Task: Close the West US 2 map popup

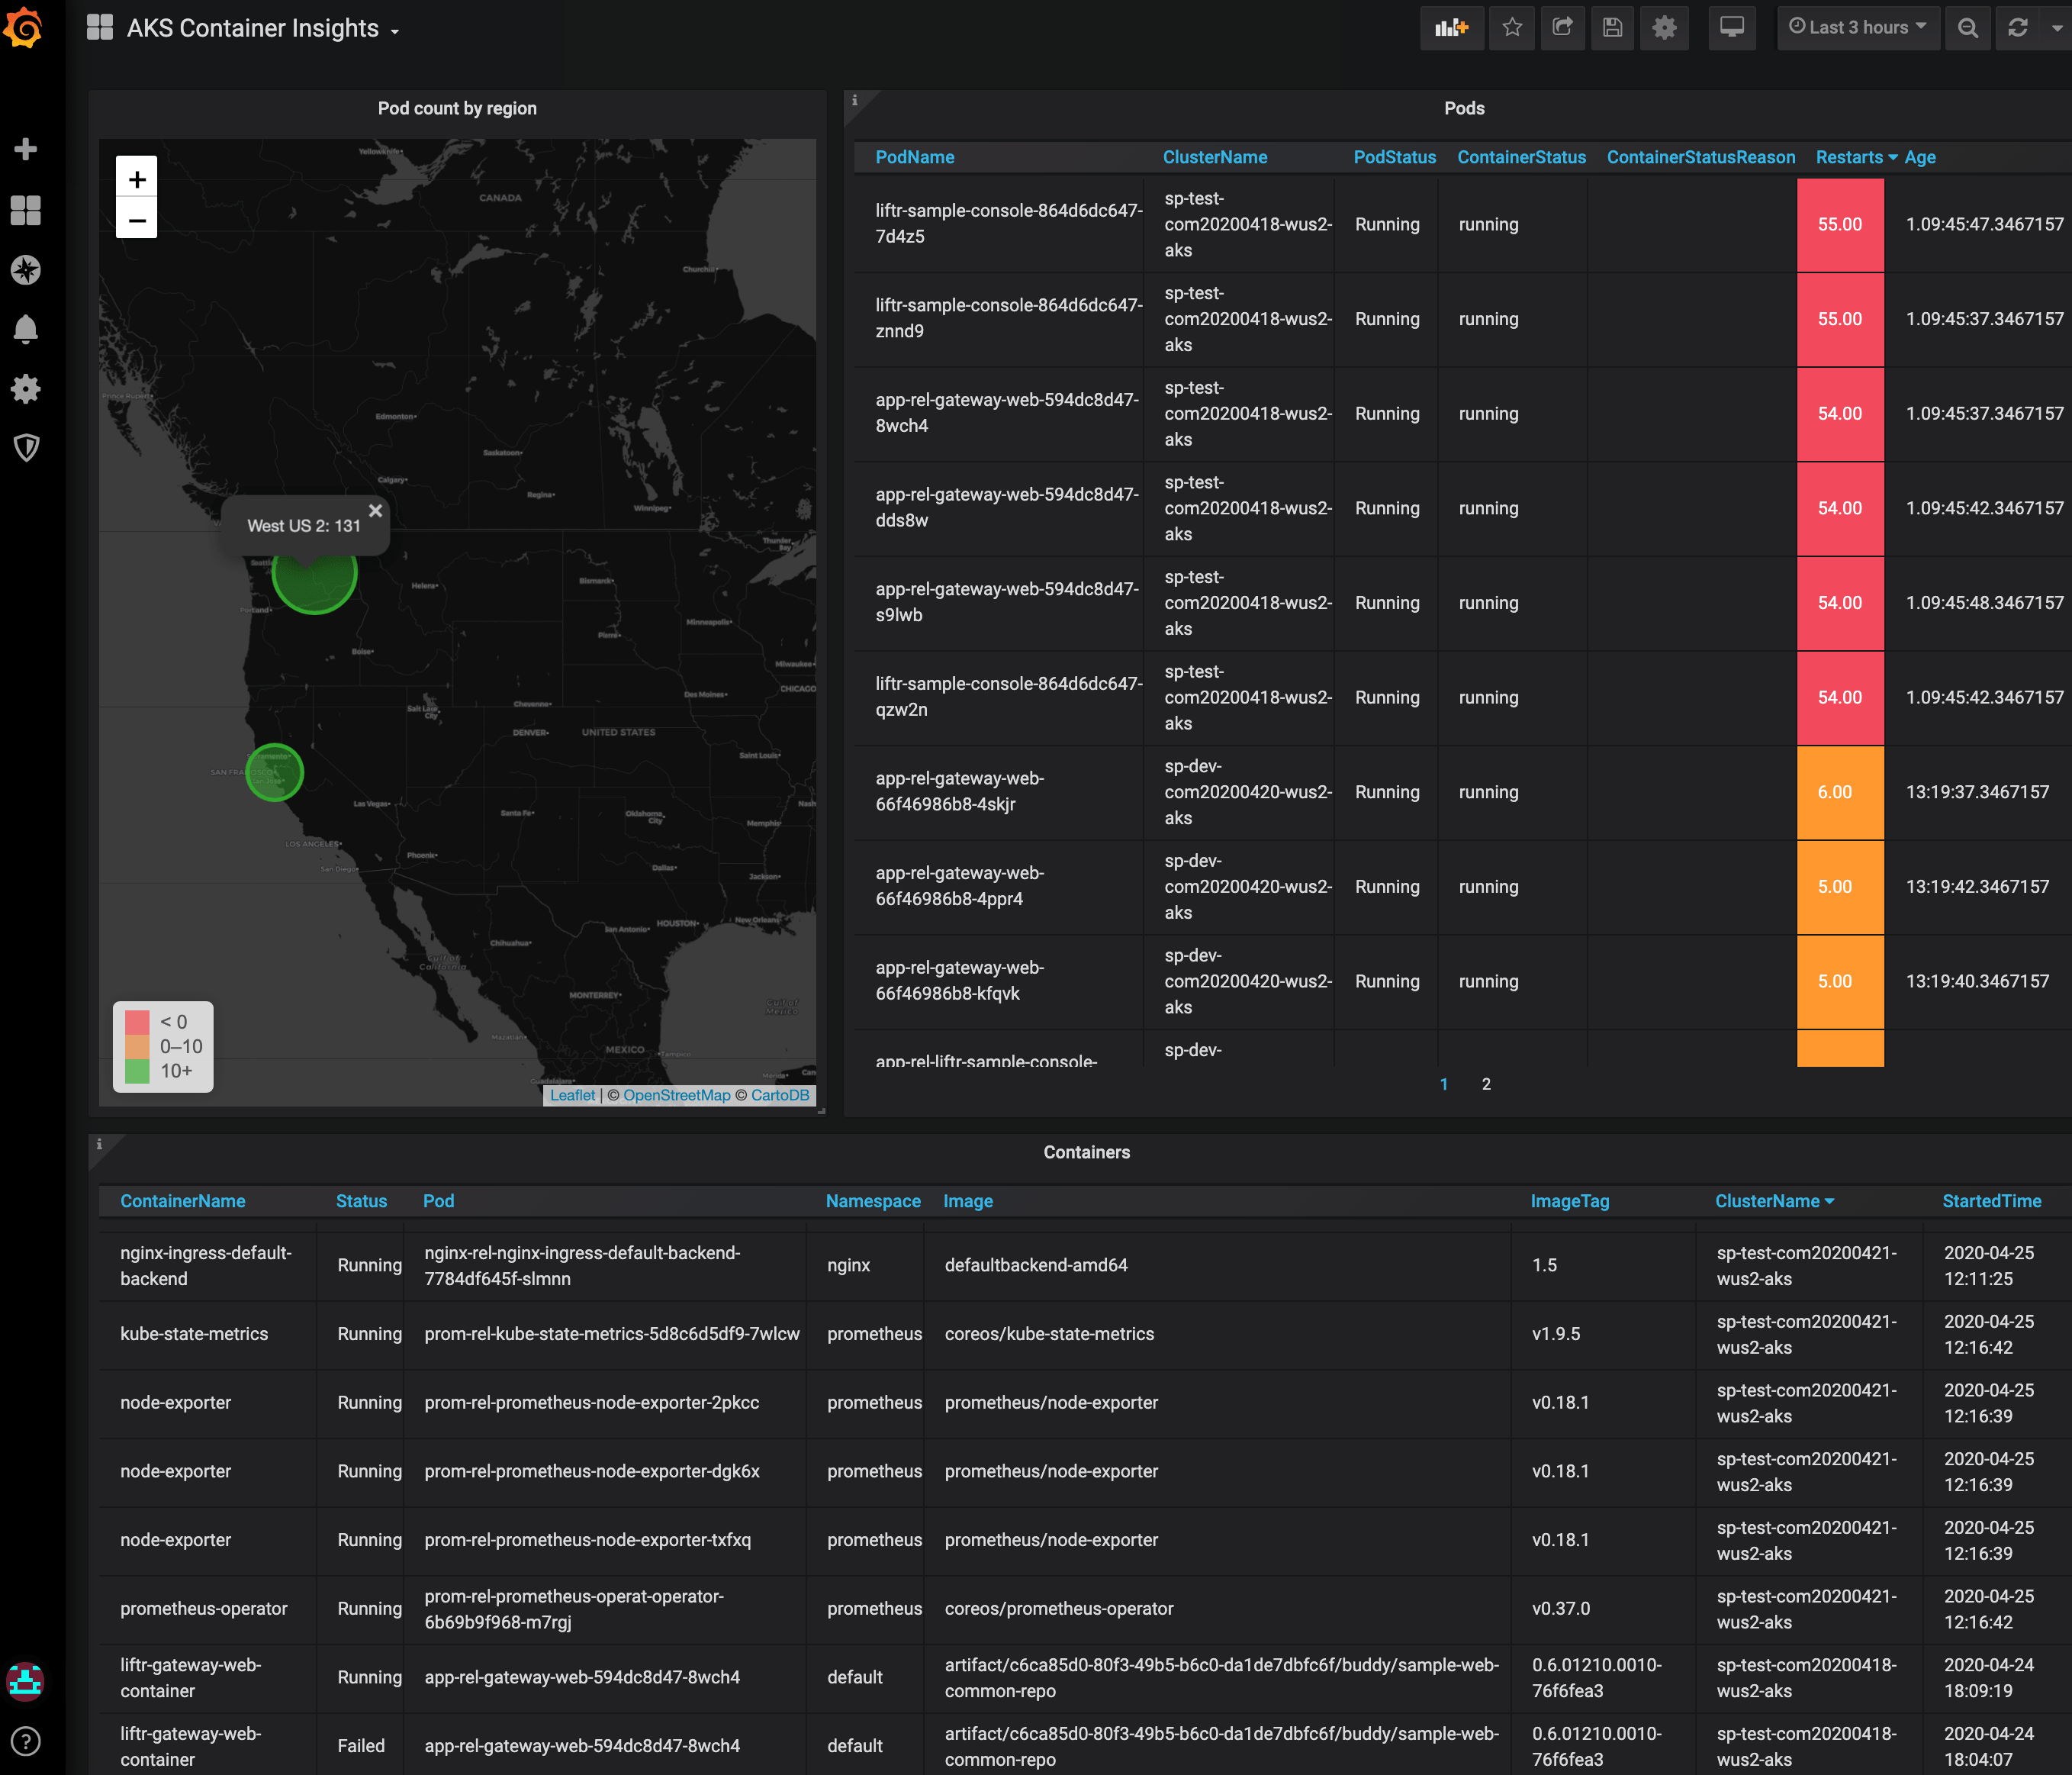Action: click(x=375, y=511)
